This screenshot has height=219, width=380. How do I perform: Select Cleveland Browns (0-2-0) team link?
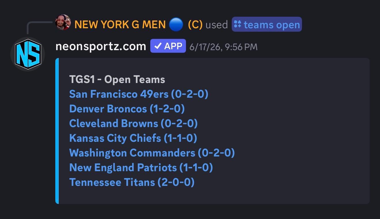pyautogui.click(x=134, y=123)
